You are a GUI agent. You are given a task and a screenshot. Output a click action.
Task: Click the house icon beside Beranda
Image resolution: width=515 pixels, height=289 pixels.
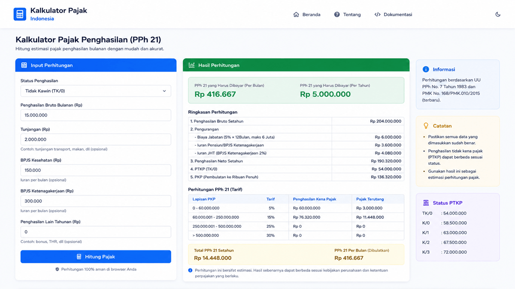296,15
